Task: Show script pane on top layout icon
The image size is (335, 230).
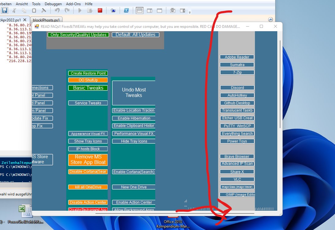Action: [140, 10]
